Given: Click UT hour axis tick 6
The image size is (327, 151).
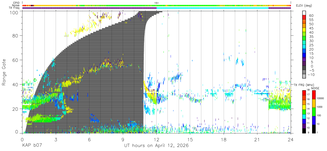Looking at the screenshot, I should click(89, 139).
